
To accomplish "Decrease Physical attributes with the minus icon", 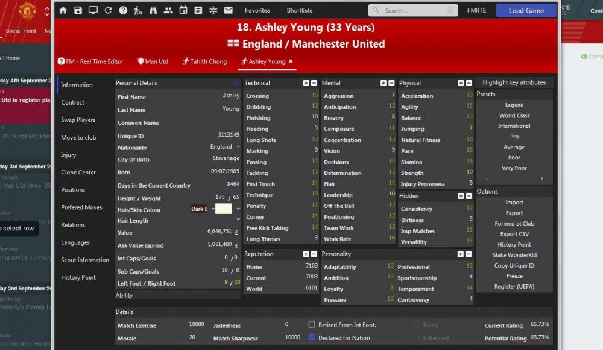I will click(x=469, y=83).
